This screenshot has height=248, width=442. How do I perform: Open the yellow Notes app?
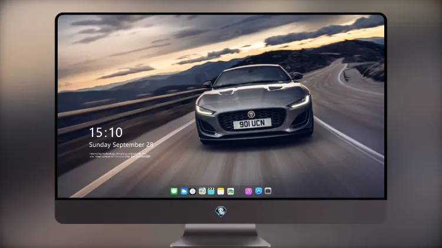tap(221, 191)
